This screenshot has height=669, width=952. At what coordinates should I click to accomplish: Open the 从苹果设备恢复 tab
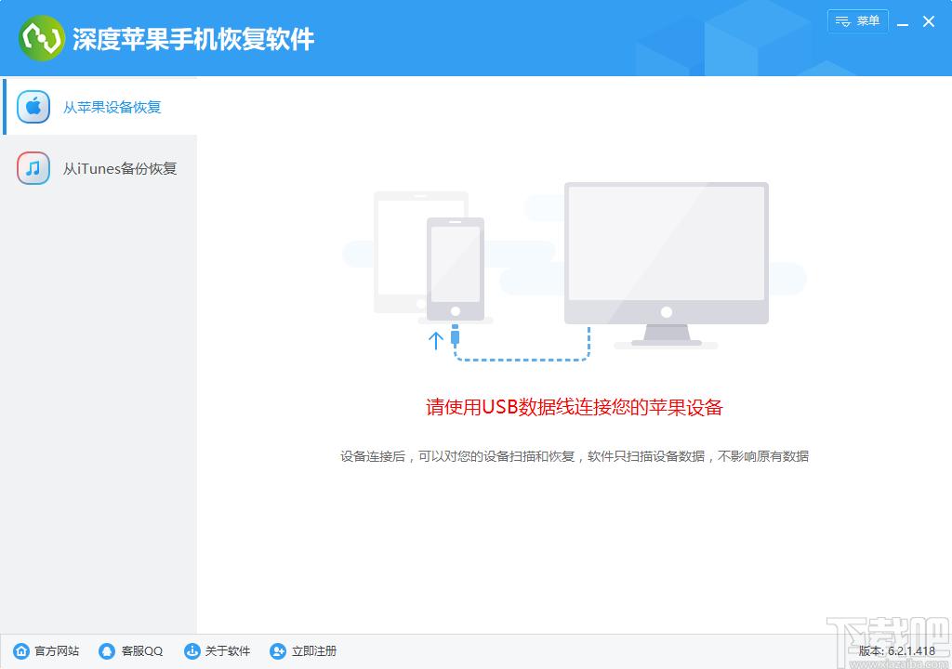point(100,107)
